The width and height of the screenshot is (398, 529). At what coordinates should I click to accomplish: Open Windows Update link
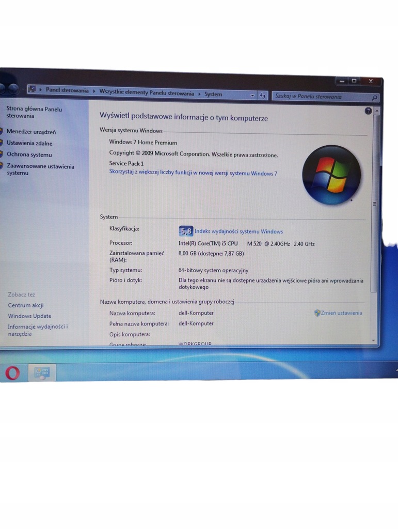(29, 316)
